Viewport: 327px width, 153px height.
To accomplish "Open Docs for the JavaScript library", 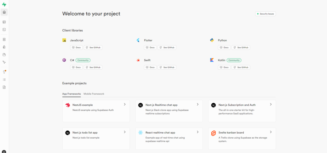I will coord(76,47).
